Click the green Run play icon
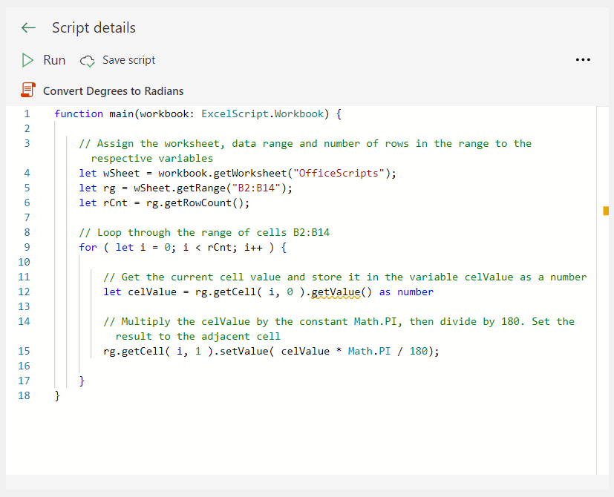614x497 pixels. 28,60
